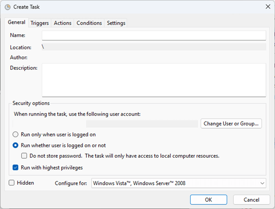Open the Configure for dropdown

pos(179,183)
